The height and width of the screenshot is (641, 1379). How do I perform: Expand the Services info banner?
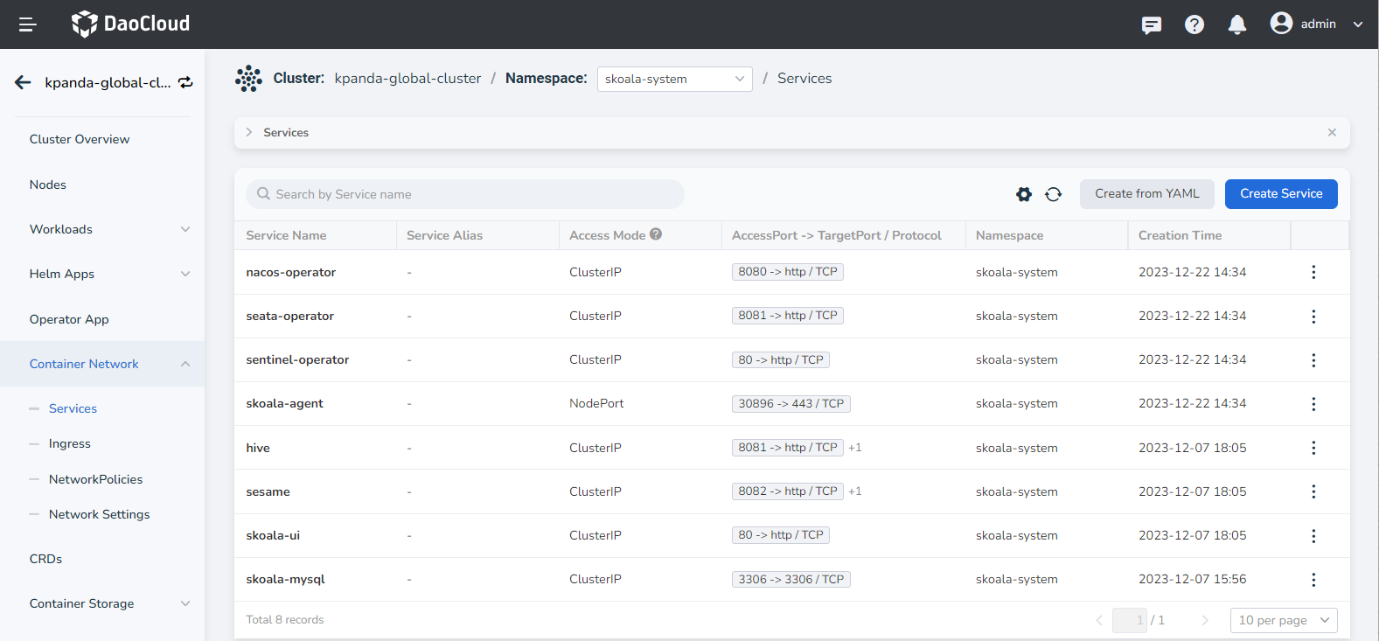249,133
